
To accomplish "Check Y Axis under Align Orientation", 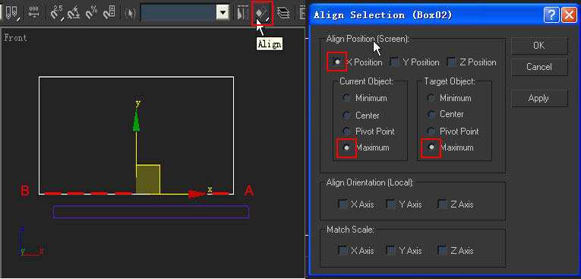I will tap(390, 204).
